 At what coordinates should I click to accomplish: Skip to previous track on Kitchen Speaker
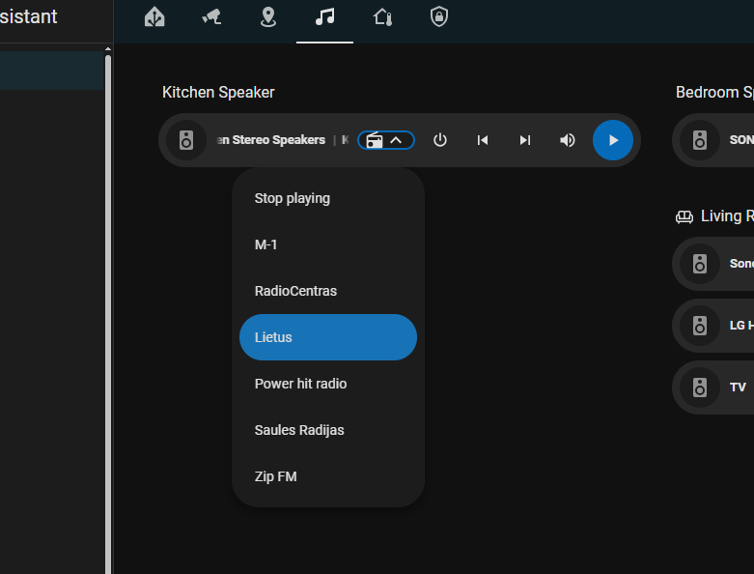point(483,140)
